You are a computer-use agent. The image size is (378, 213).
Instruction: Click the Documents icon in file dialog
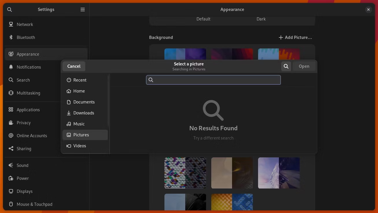click(69, 102)
